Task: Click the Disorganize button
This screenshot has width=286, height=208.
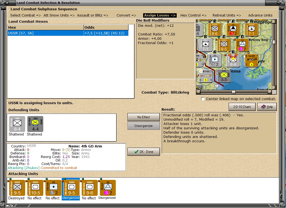Action: [x=144, y=126]
